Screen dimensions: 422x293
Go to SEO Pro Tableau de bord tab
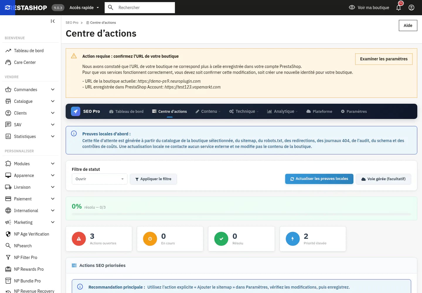[126, 111]
